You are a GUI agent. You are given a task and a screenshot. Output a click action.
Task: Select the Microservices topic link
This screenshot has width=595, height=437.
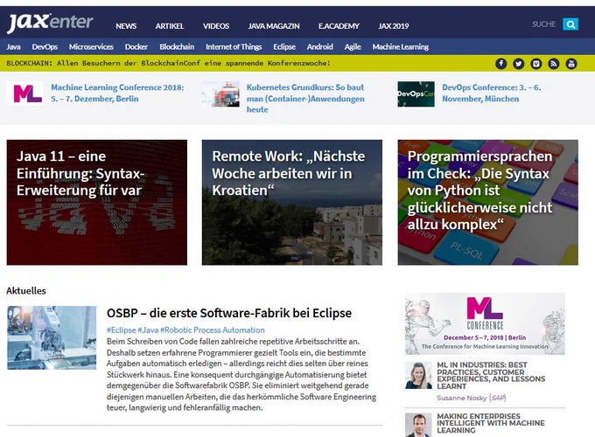[x=91, y=46]
